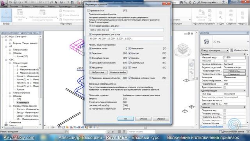Click the OK button in snap dialog

(x=126, y=119)
